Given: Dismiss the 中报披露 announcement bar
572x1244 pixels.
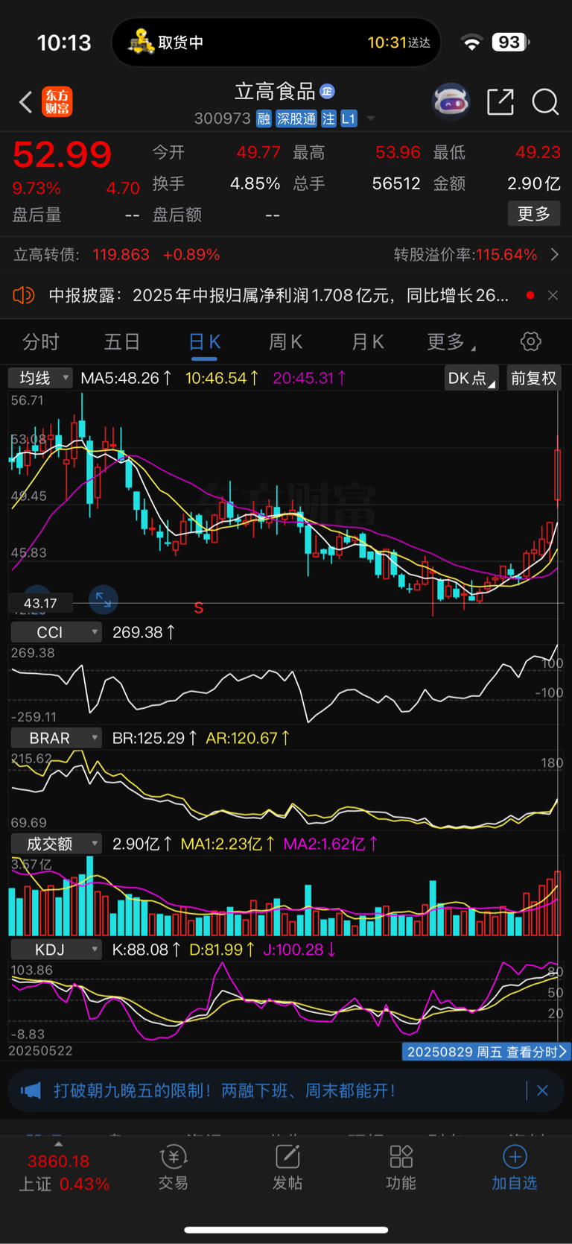Looking at the screenshot, I should point(553,296).
